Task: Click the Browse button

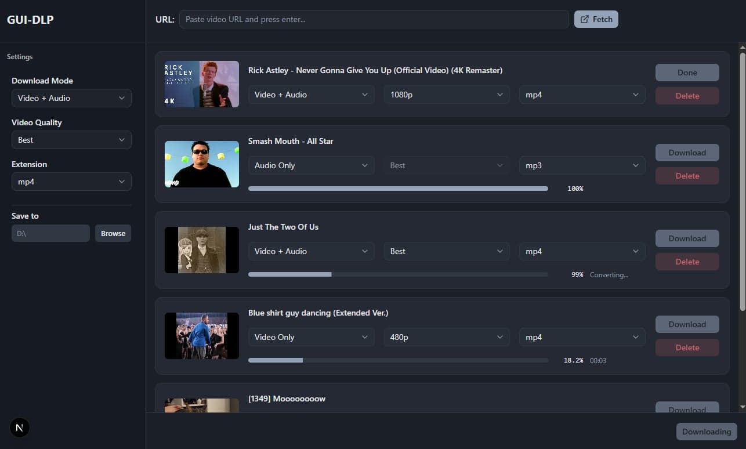Action: (x=113, y=233)
